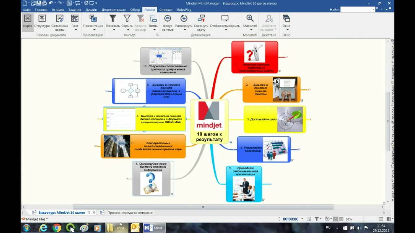Click the Open folder icon in quick toolbar
The image size is (415, 233).
click(x=33, y=3)
